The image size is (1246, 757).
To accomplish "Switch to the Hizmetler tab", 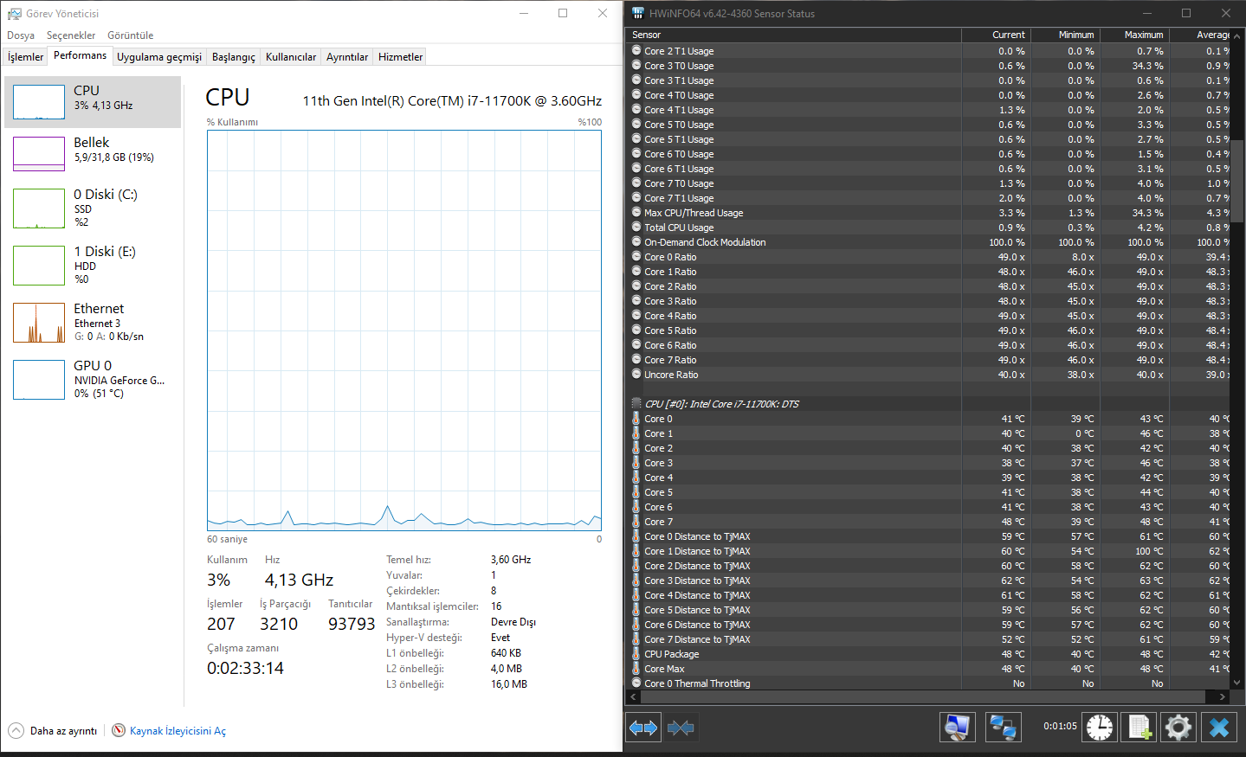I will coord(401,57).
